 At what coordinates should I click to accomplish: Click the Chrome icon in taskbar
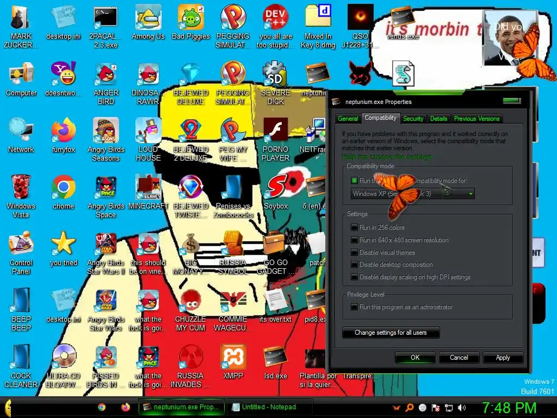click(102, 407)
